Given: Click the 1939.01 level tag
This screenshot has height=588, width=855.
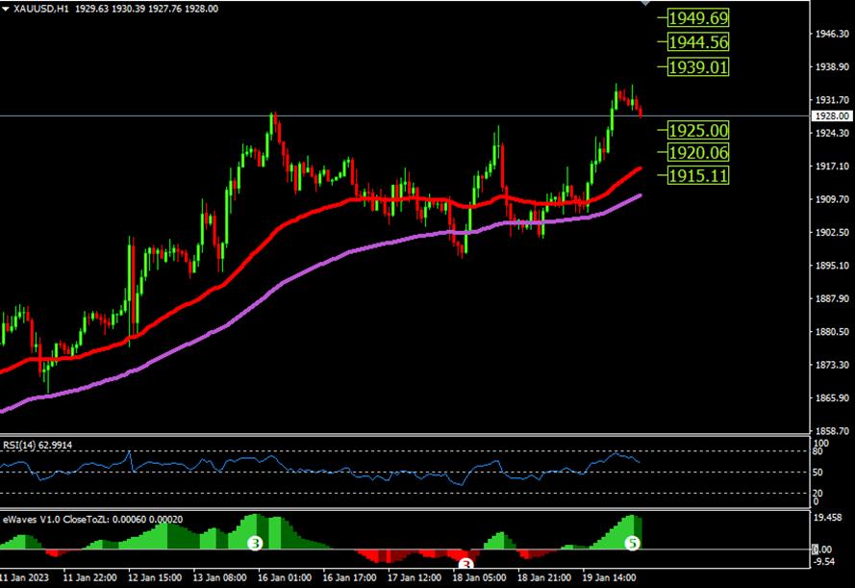Looking at the screenshot, I should pos(698,67).
